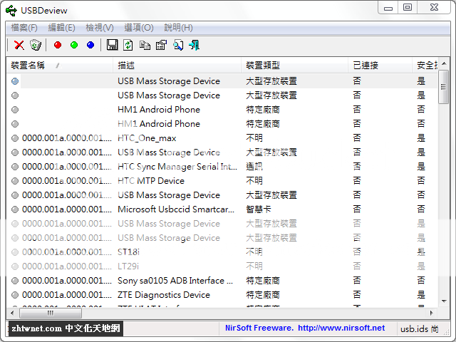Select the Microsoft Usbccid Smartcar... cell
This screenshot has height=342, width=456.
tap(176, 209)
